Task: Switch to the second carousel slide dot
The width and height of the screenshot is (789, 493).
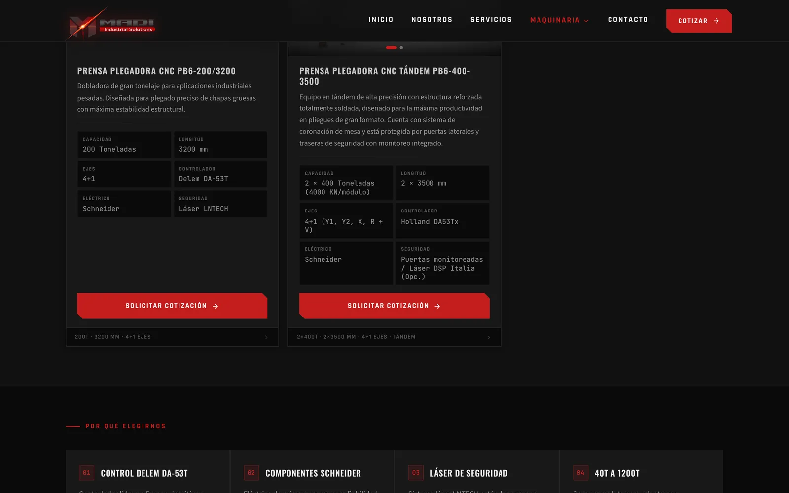Action: [x=401, y=47]
